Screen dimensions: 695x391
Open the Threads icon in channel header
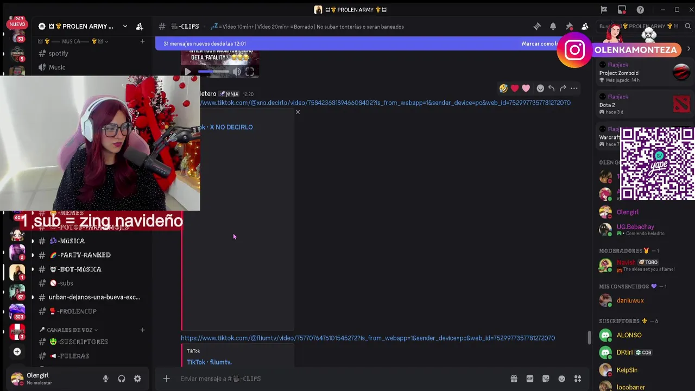[x=537, y=26]
